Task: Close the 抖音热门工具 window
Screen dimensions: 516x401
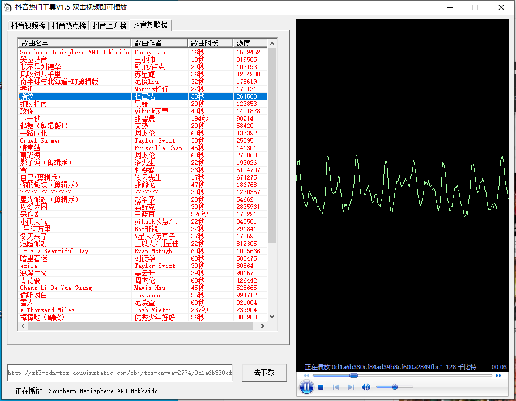Action: 501,7
